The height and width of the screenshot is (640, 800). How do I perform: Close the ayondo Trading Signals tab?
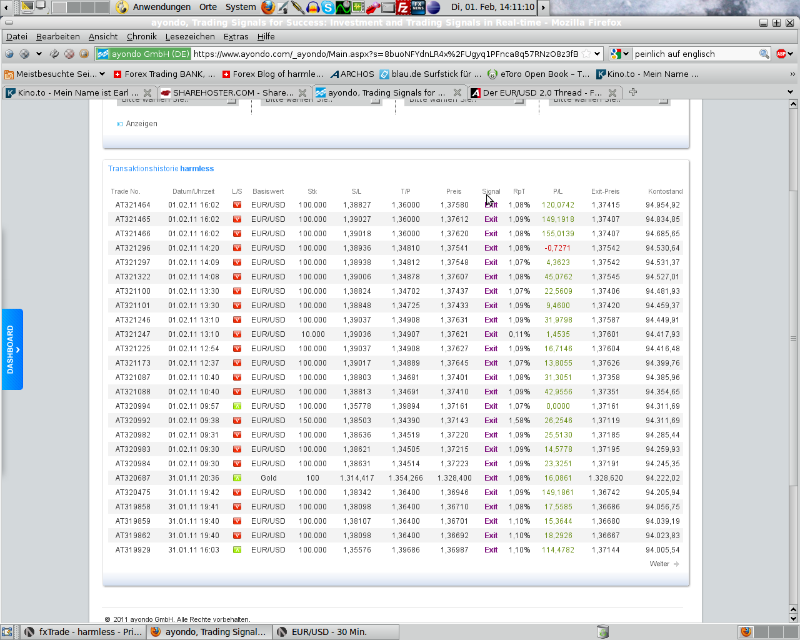click(x=457, y=92)
